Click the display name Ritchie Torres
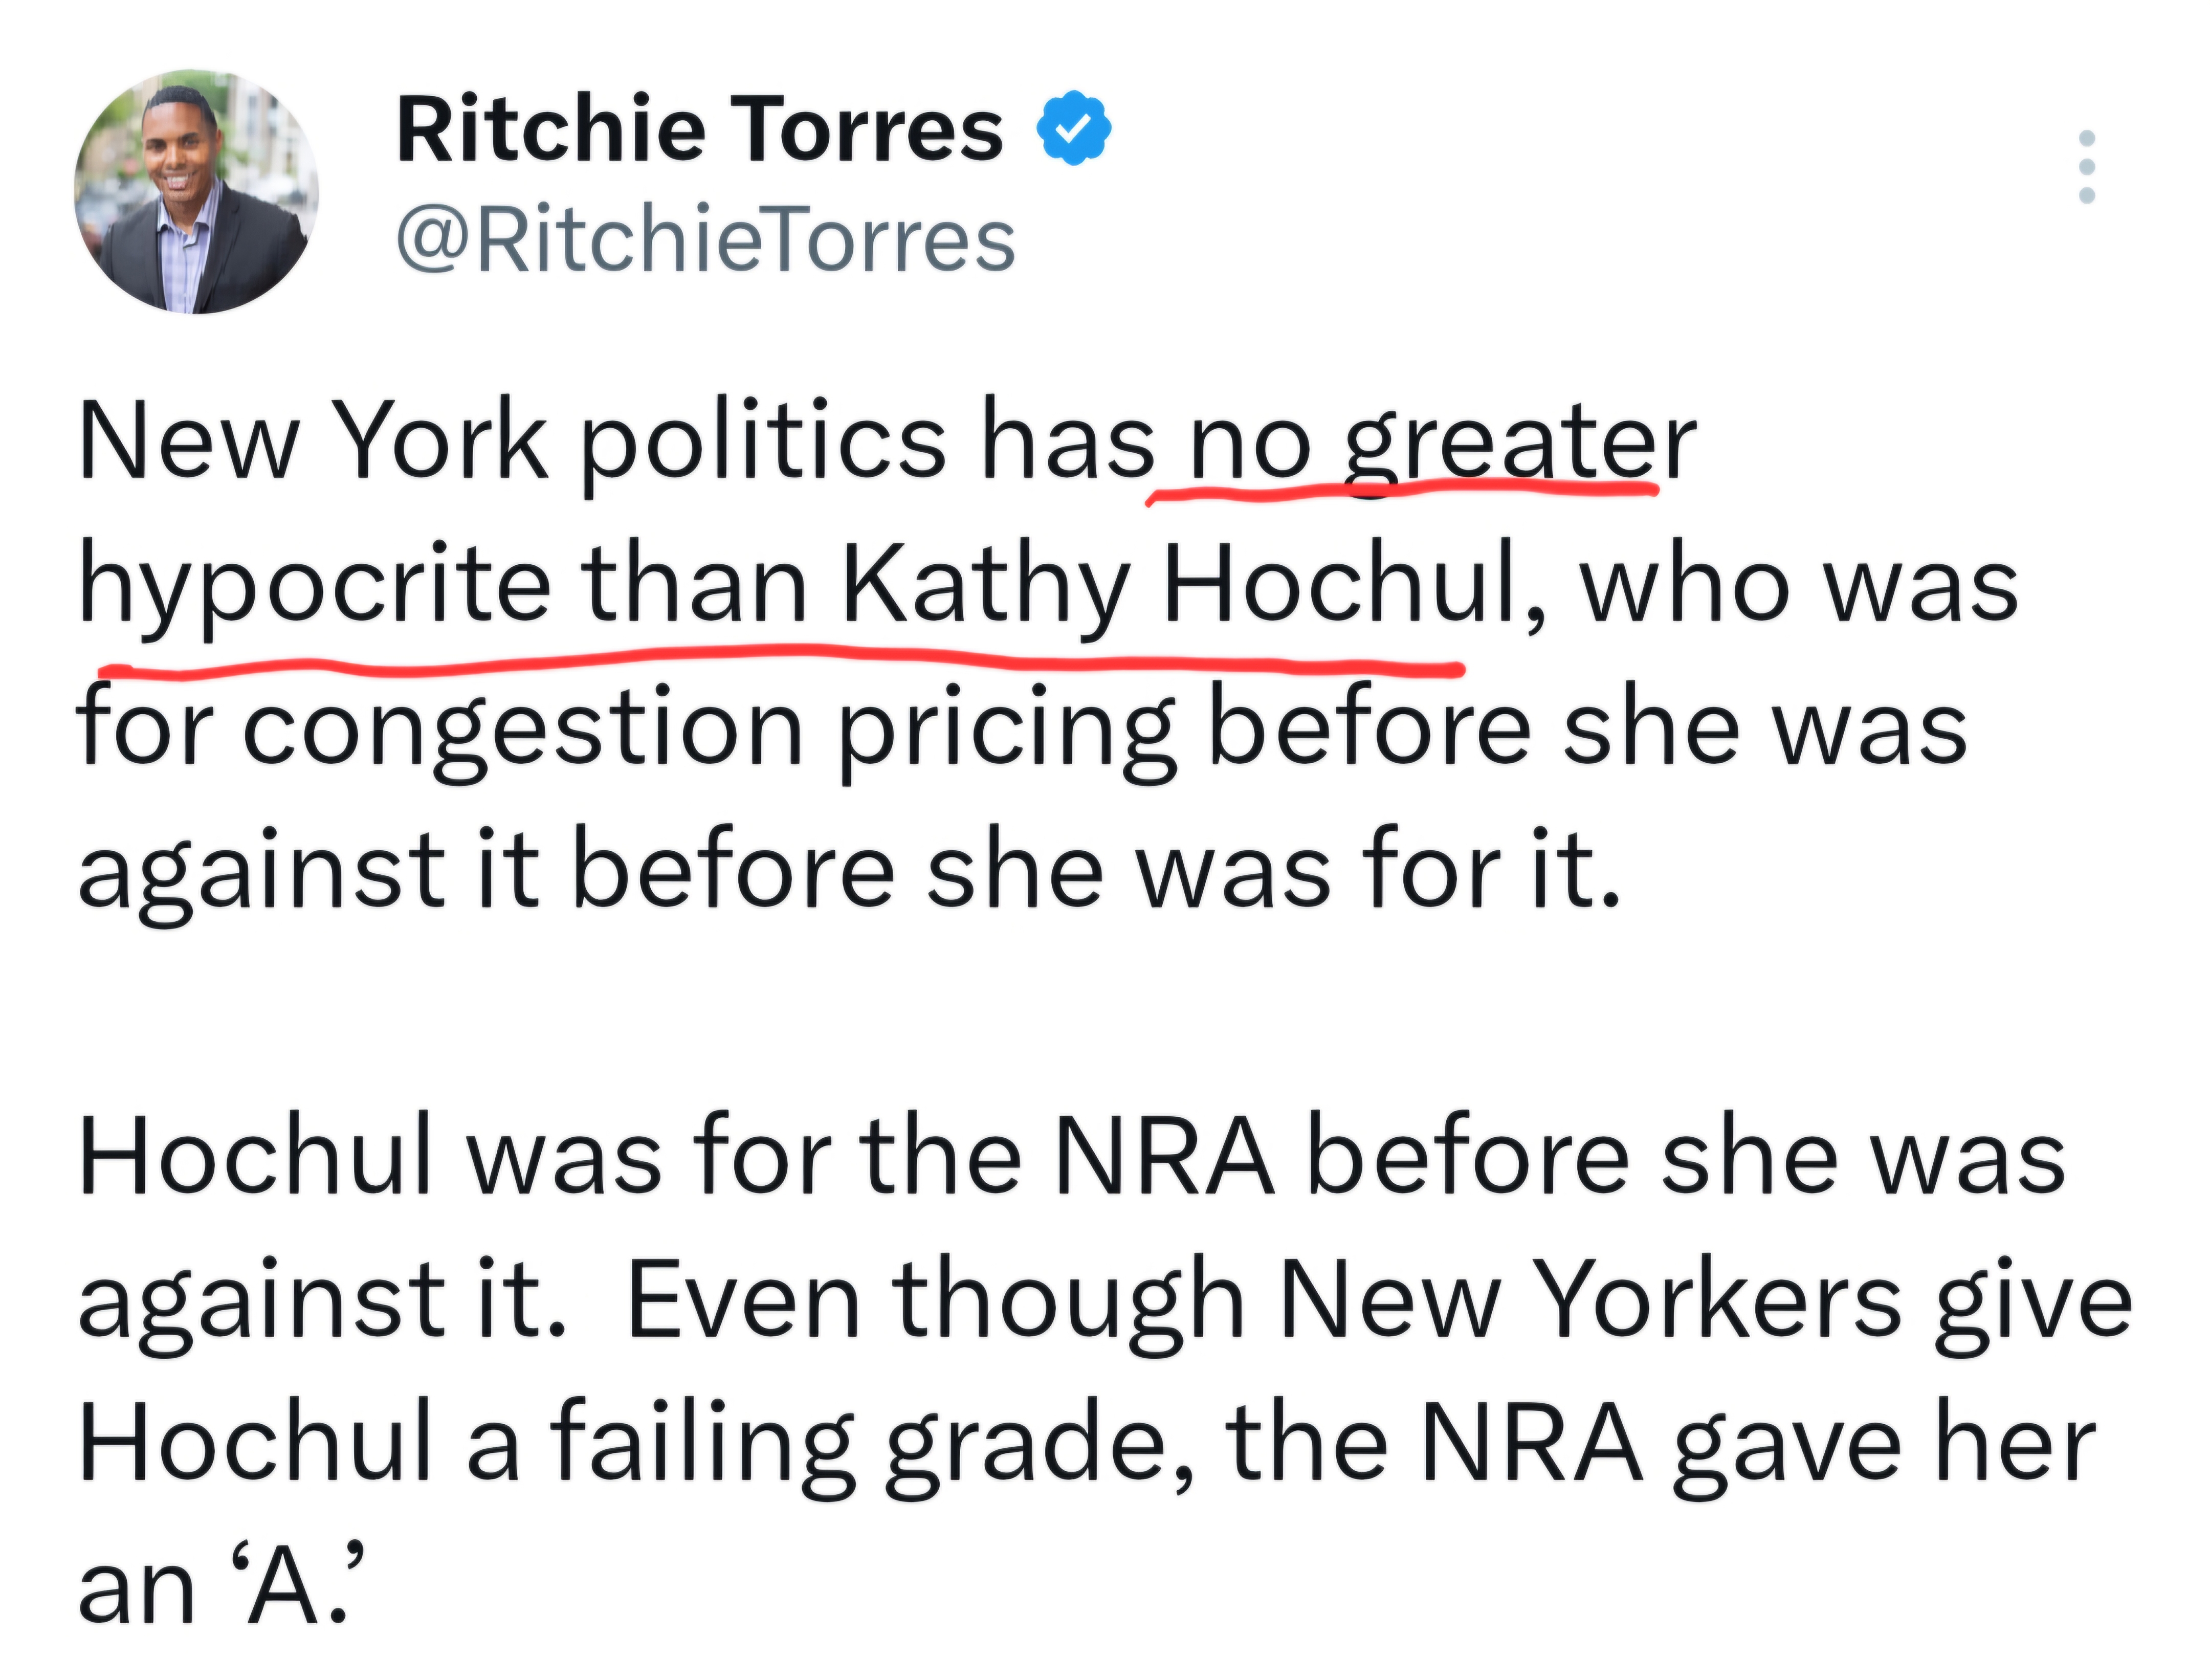Screen dimensions: 2210x1680 click(699, 130)
